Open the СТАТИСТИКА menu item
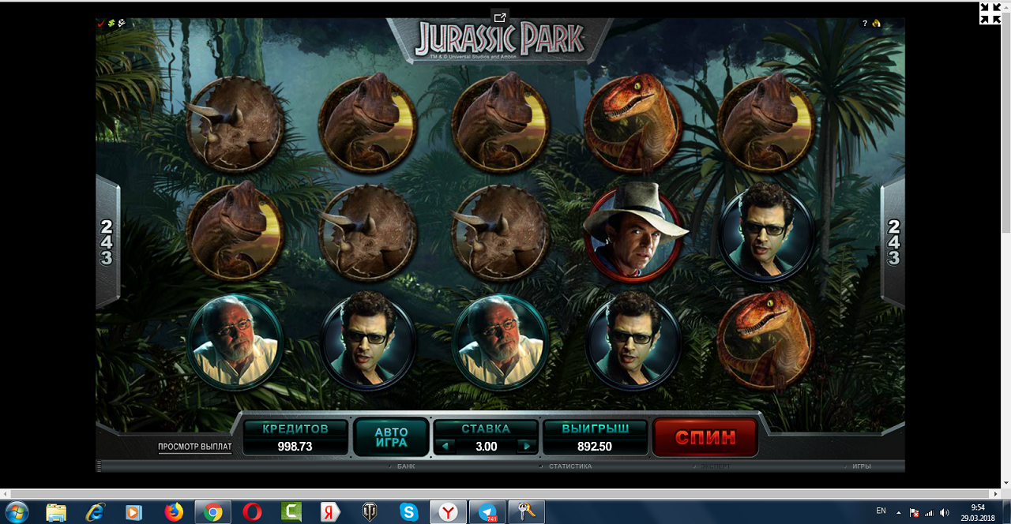1011x524 pixels. coord(569,466)
